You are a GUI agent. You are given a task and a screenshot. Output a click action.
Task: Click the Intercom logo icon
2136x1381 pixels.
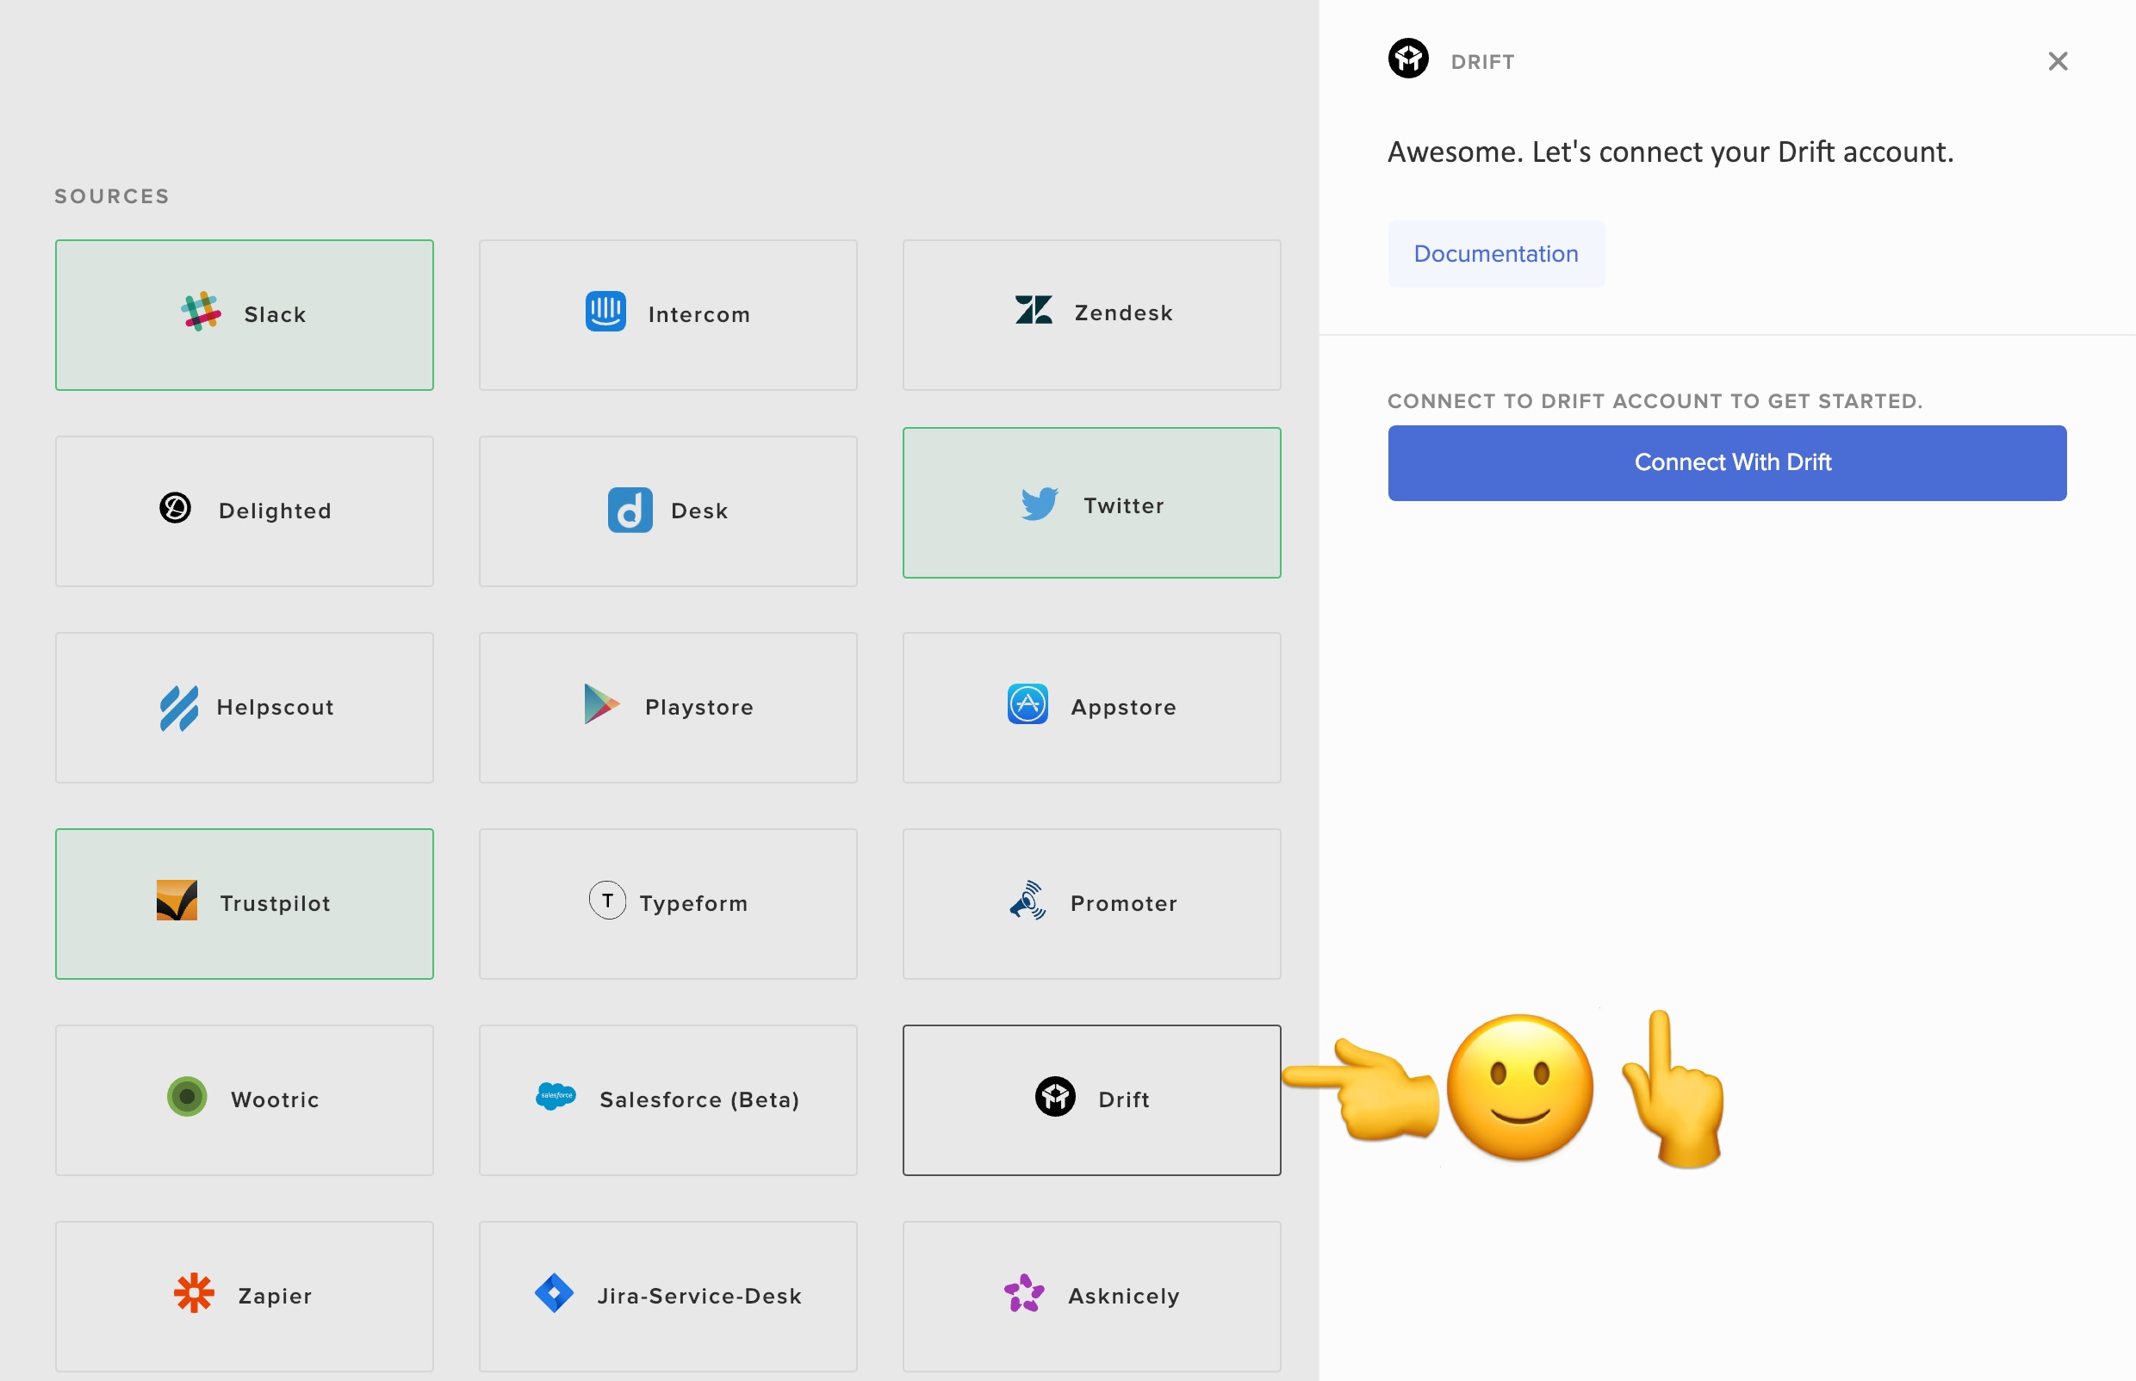[605, 311]
